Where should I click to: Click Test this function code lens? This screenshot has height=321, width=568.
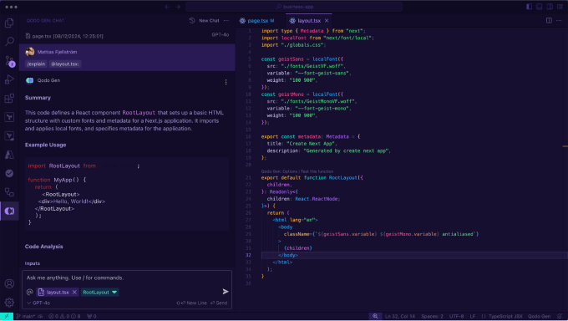click(x=317, y=171)
